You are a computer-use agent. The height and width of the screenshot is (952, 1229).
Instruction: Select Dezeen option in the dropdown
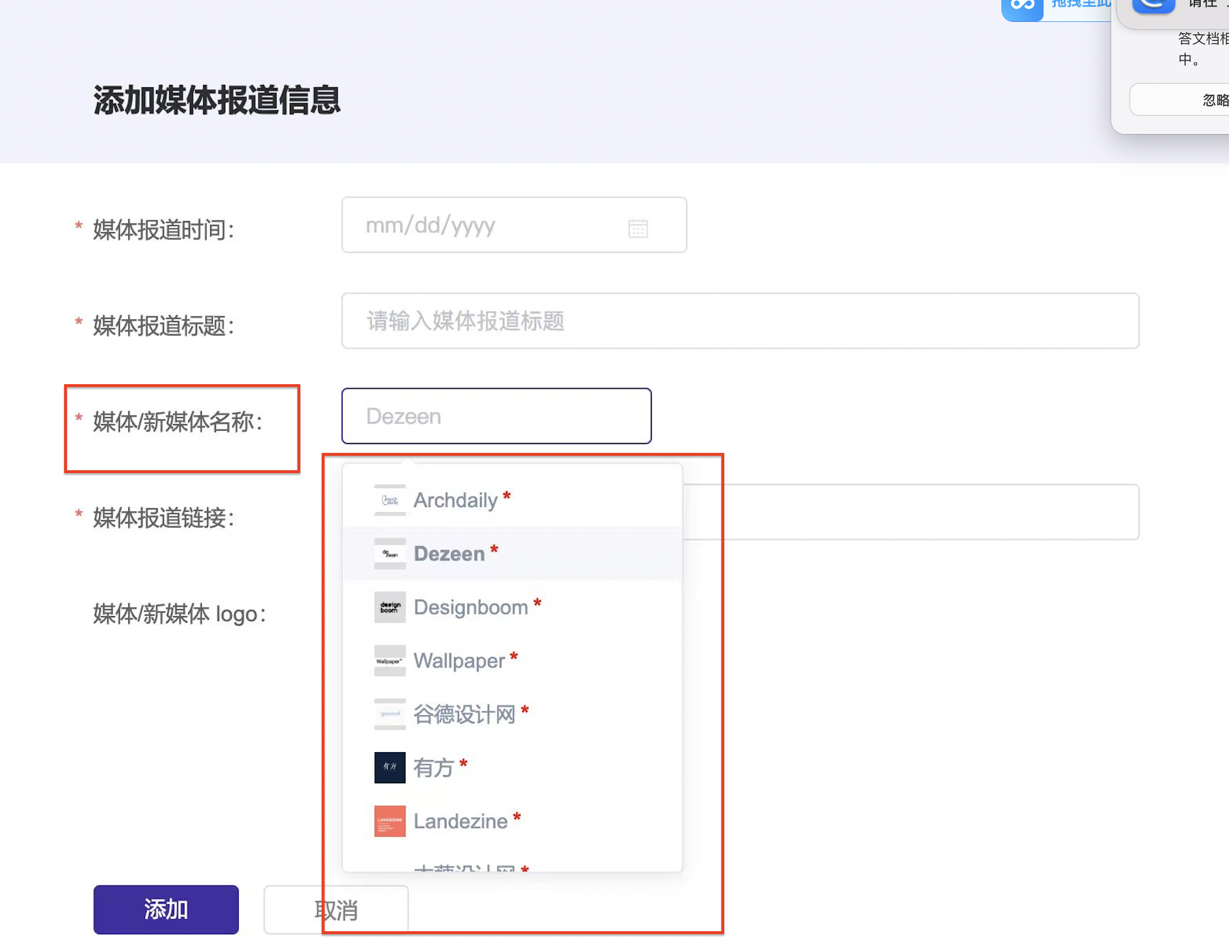click(449, 554)
